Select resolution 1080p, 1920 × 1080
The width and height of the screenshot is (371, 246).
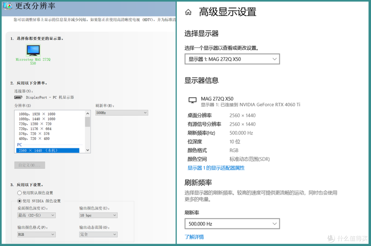click(37, 114)
